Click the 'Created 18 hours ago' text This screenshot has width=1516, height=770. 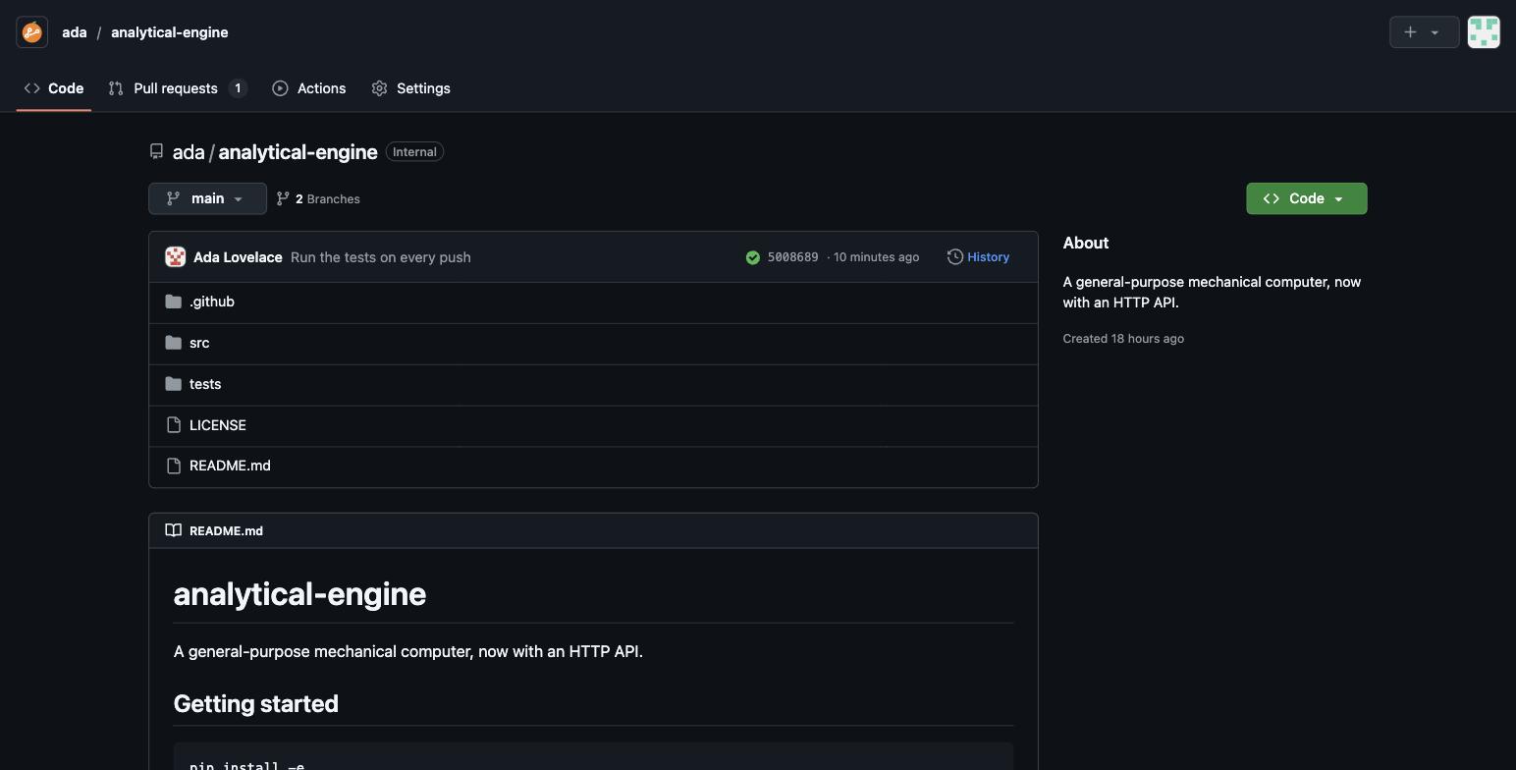click(x=1123, y=339)
